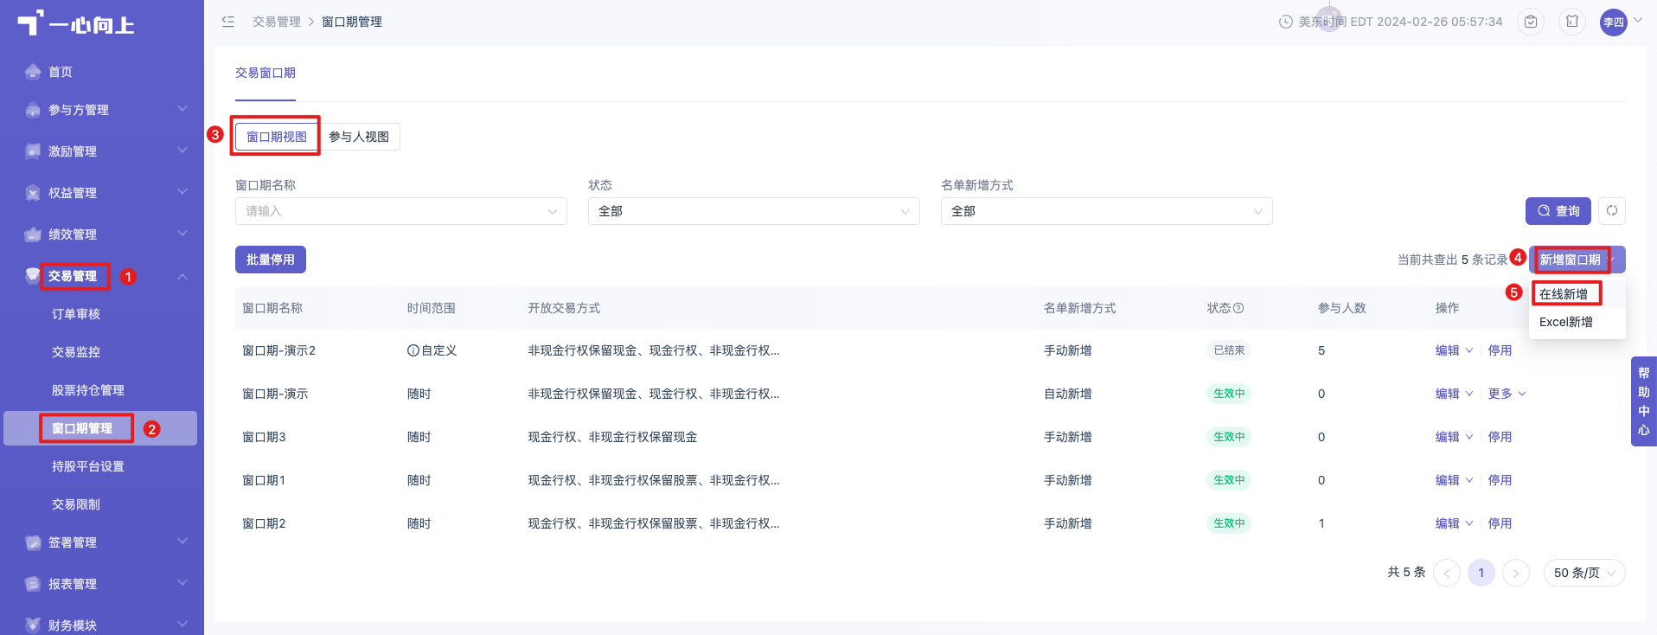Viewport: 1657px width, 635px height.
Task: Open the theme shirt icon in header
Action: (1572, 22)
